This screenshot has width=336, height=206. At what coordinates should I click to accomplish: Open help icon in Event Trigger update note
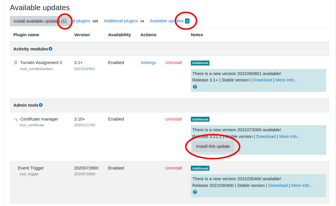click(x=195, y=192)
